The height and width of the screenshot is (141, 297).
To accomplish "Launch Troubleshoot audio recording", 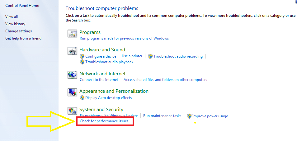I will pos(178,56).
